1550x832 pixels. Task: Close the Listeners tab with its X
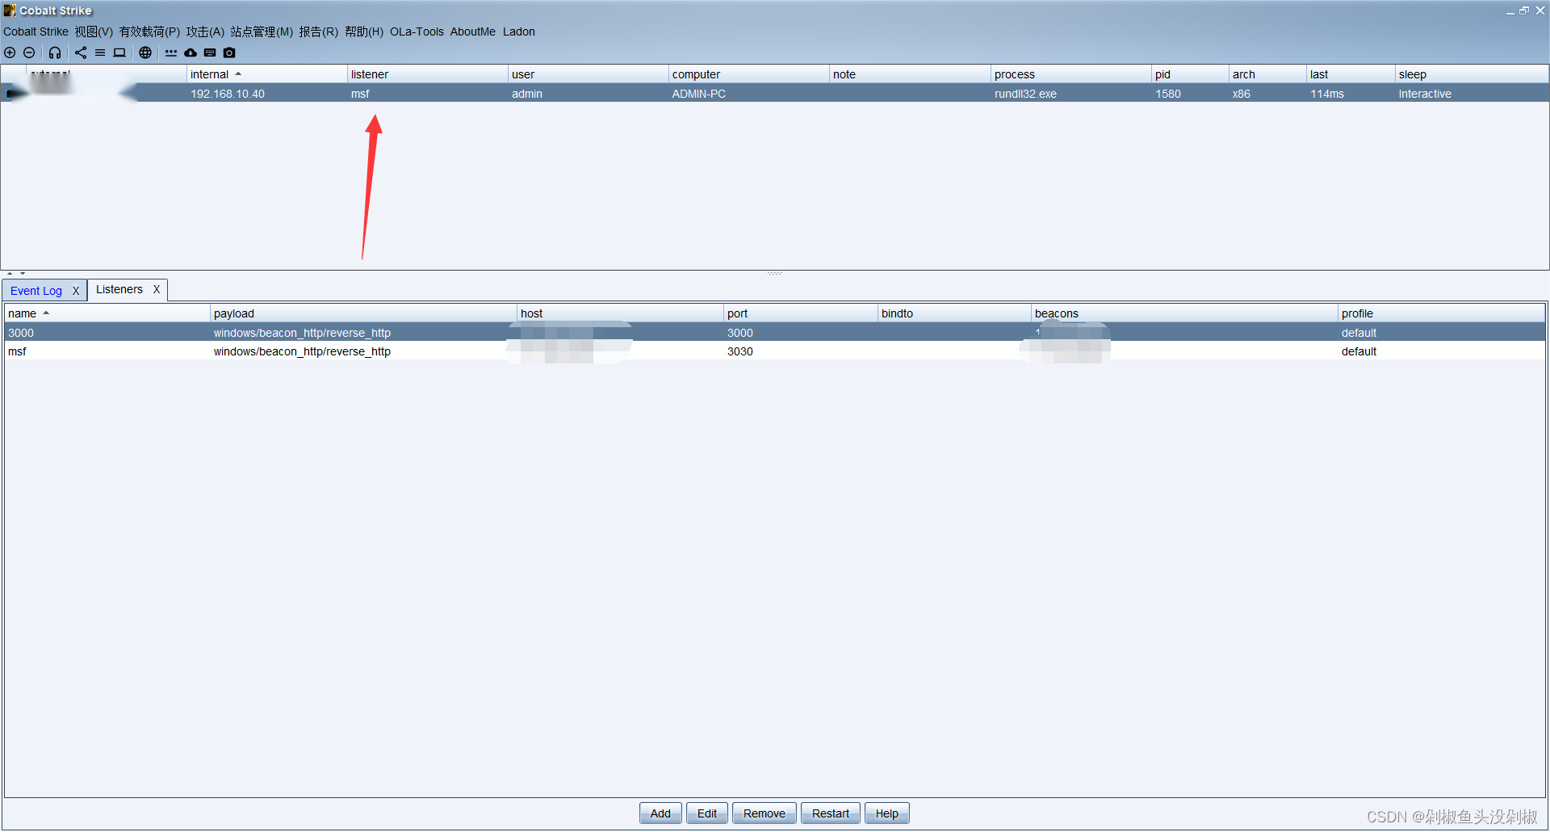pos(157,289)
